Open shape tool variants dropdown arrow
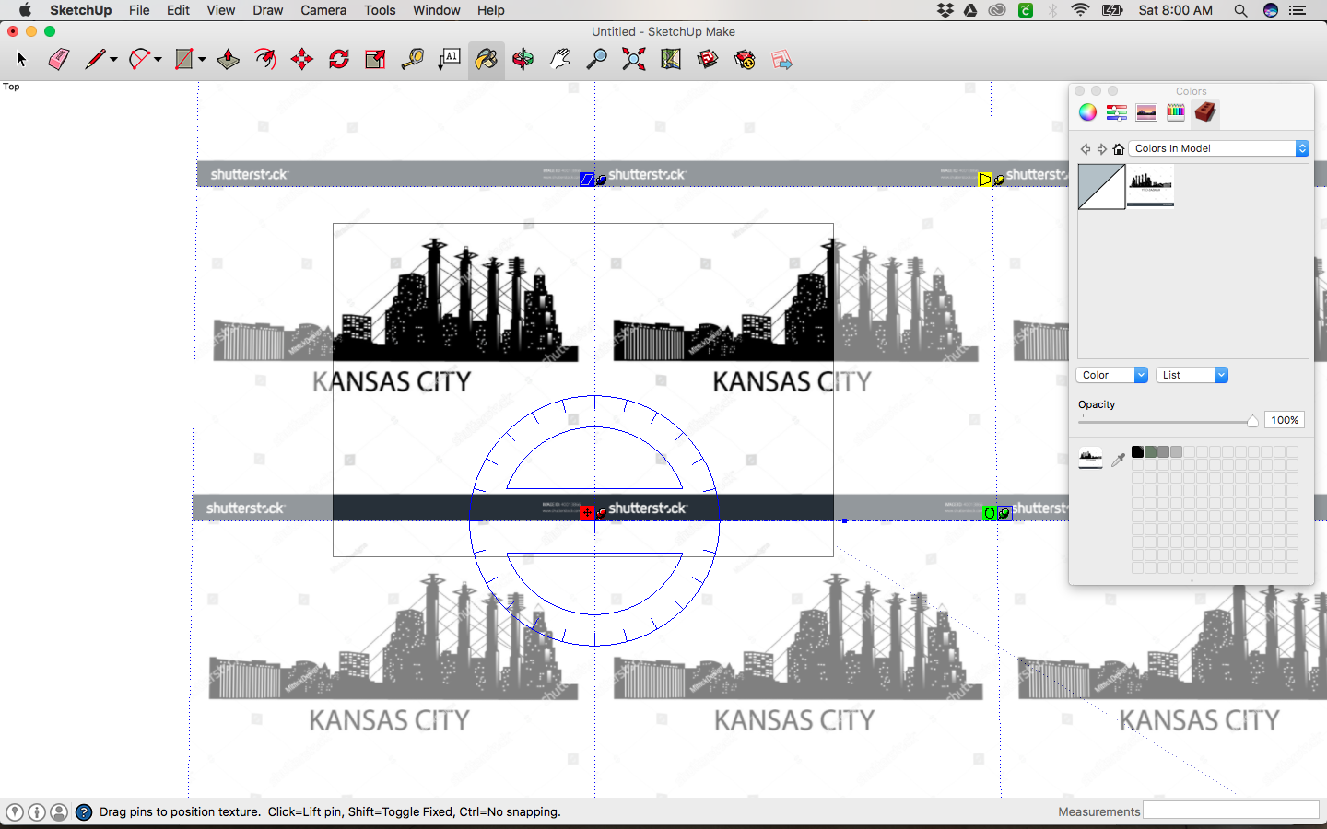Viewport: 1327px width, 829px height. (x=202, y=60)
